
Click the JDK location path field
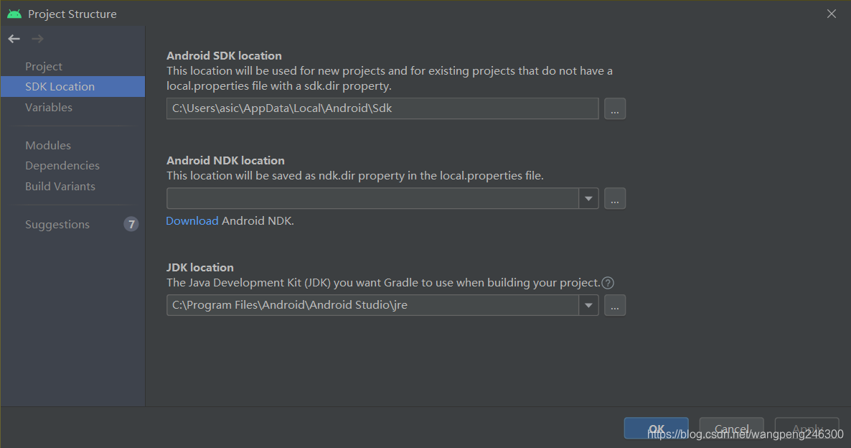click(372, 305)
